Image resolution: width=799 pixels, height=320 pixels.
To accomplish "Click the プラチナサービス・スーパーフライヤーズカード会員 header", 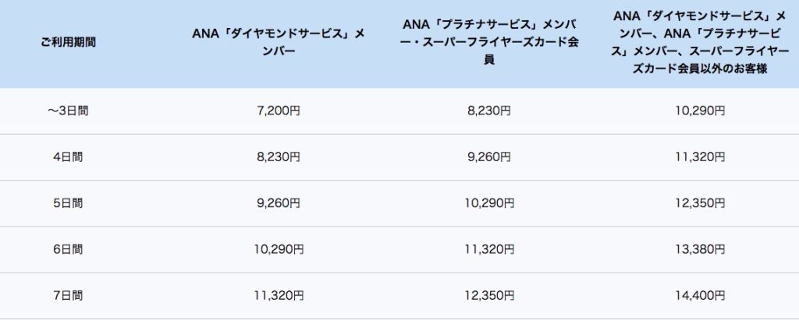I will [x=489, y=42].
